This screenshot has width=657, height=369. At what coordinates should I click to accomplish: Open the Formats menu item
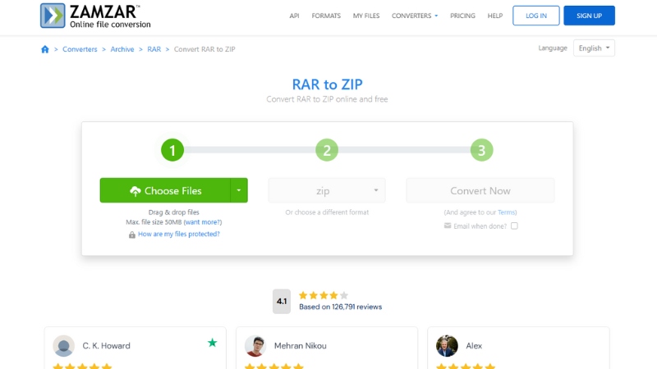[x=326, y=16]
